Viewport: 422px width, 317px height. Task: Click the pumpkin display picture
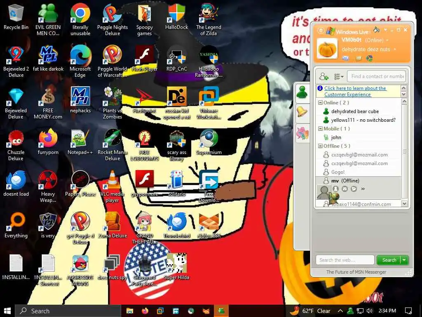tap(327, 49)
